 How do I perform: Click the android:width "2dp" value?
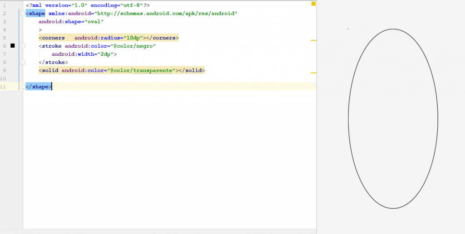(105, 54)
